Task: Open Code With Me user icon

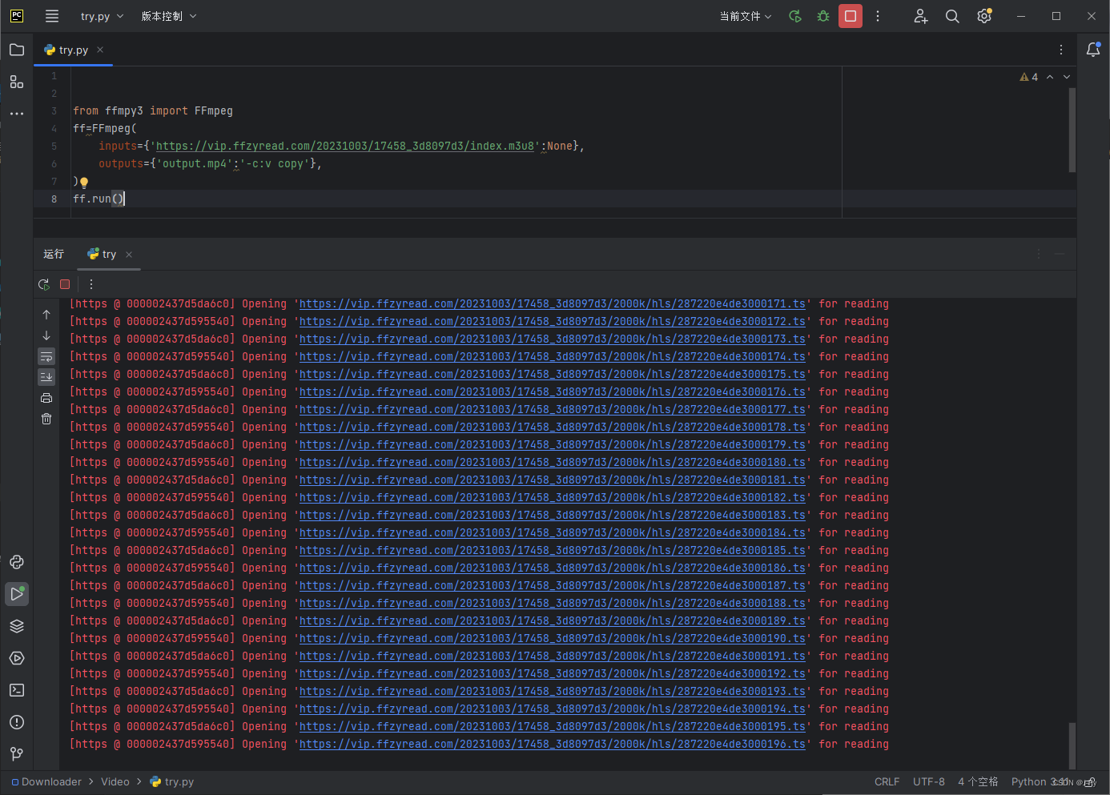Action: (921, 16)
